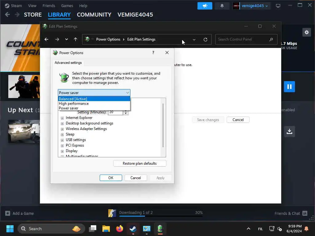Select Power saver option in dropdown list

[x=94, y=108]
